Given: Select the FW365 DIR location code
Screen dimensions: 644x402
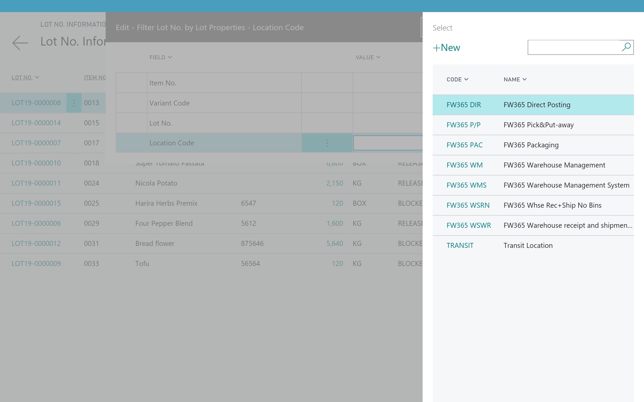Looking at the screenshot, I should click(x=464, y=105).
